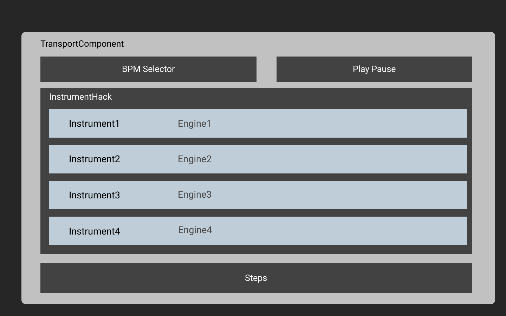
Task: Select the Instrument4 label
Action: point(94,231)
